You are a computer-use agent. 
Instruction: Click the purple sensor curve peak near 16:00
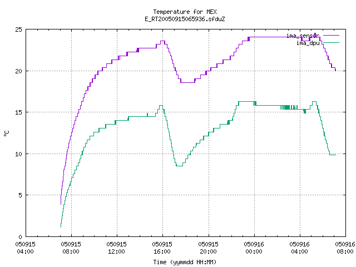162,41
